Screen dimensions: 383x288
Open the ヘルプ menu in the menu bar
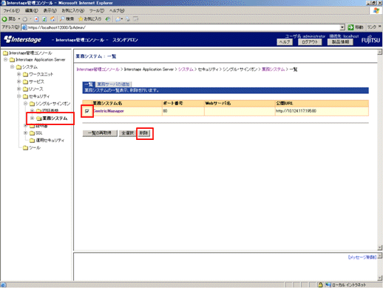[117, 10]
